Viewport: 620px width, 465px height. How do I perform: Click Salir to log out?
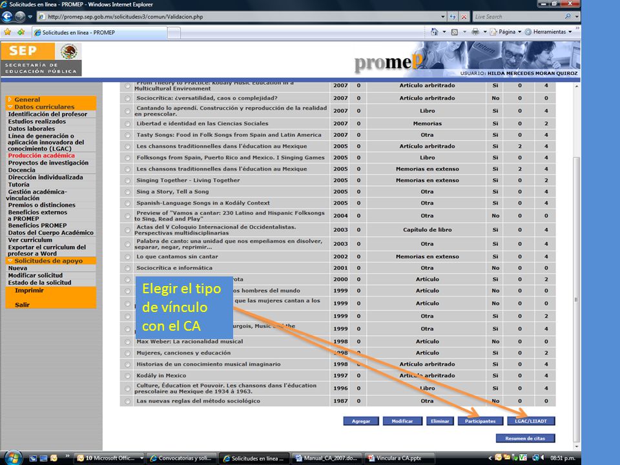[22, 305]
